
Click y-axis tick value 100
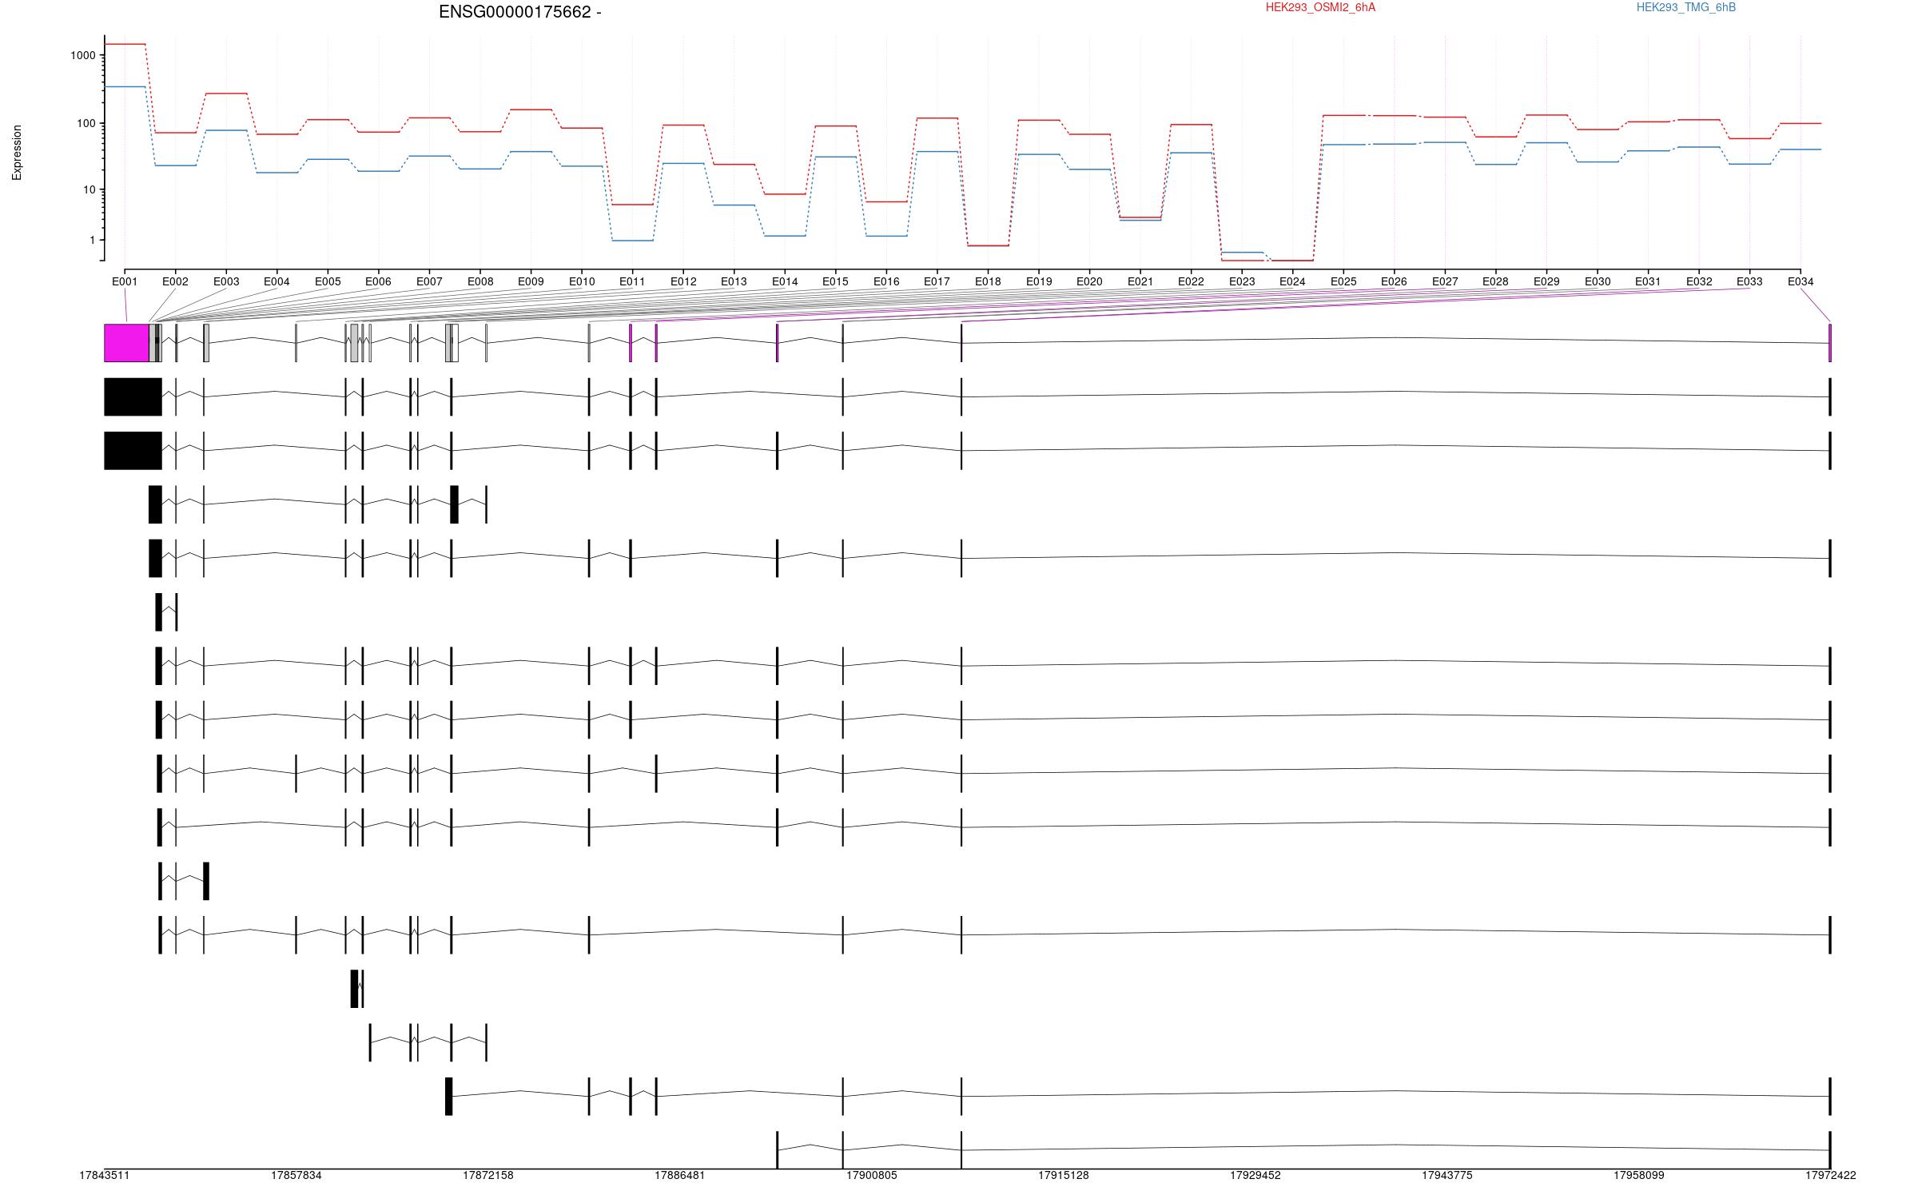click(86, 123)
